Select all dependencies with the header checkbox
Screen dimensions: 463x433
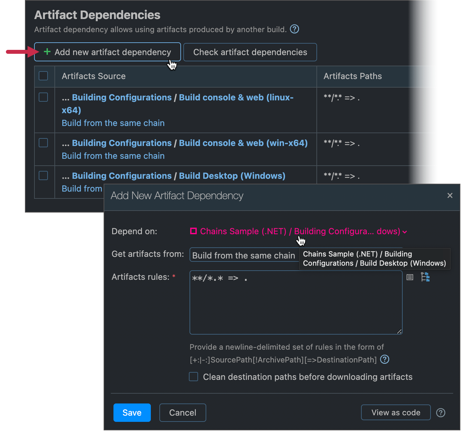click(43, 76)
